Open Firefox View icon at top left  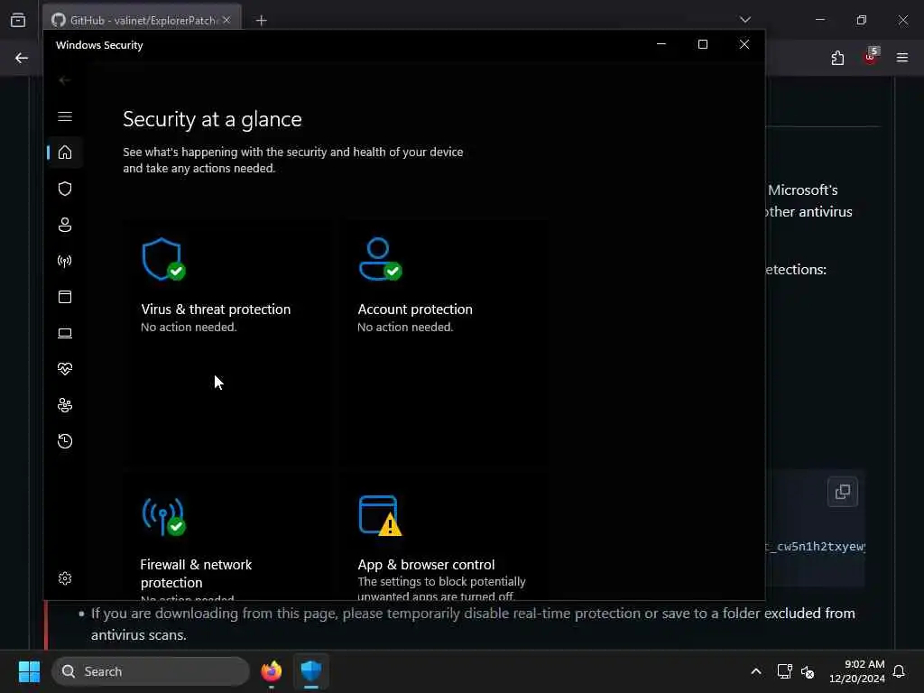coord(18,21)
